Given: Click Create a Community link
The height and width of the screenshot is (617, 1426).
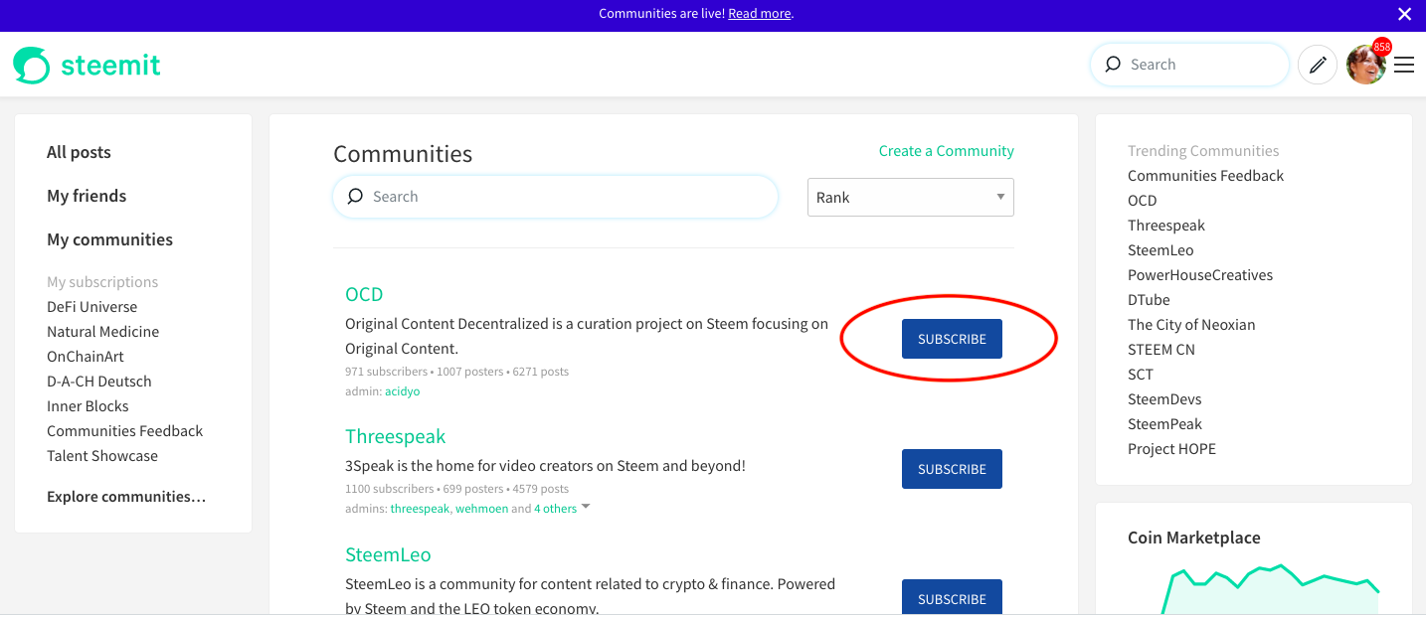Looking at the screenshot, I should 947,151.
